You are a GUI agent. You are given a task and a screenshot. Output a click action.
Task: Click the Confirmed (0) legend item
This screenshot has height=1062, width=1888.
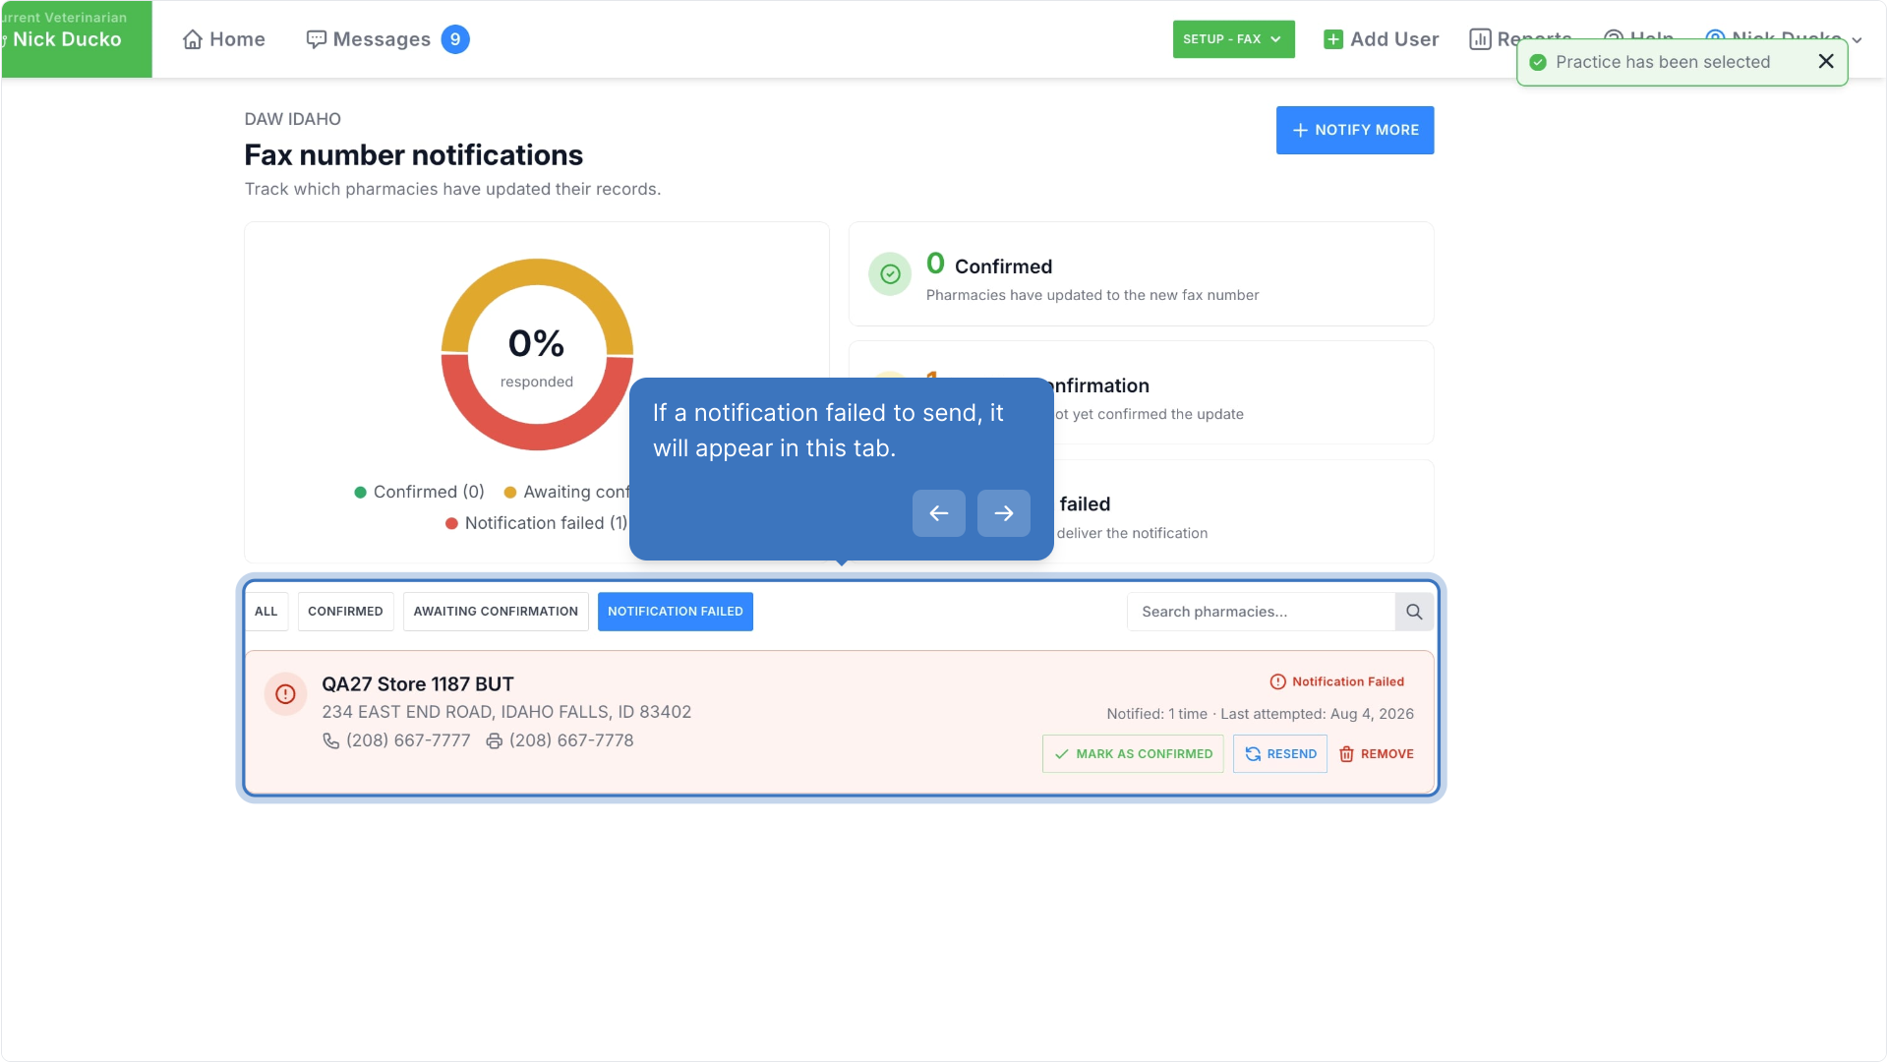420,492
